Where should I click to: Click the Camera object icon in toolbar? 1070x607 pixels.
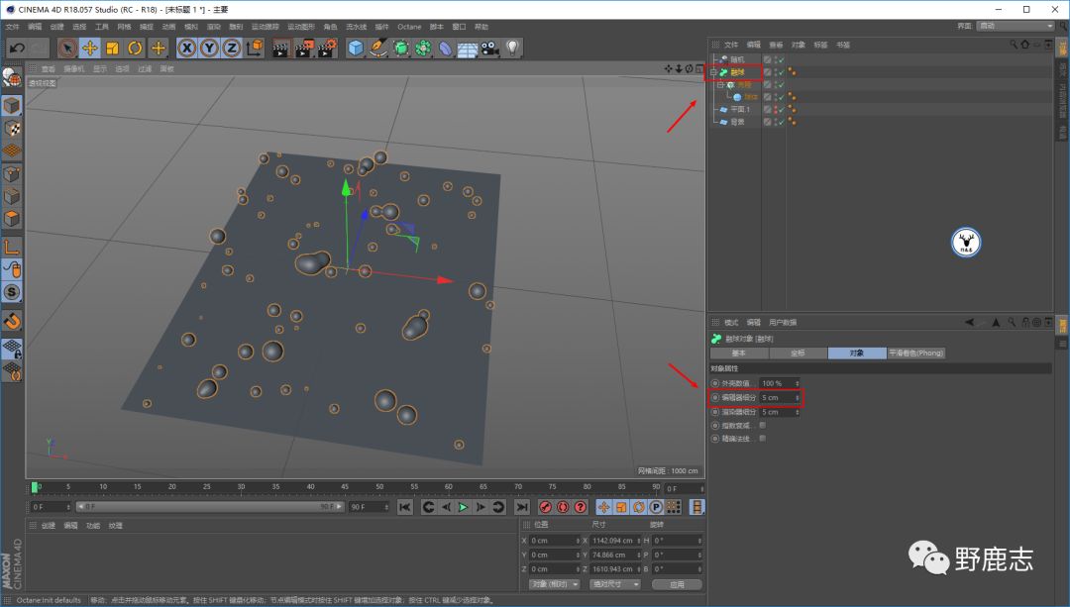(x=489, y=48)
